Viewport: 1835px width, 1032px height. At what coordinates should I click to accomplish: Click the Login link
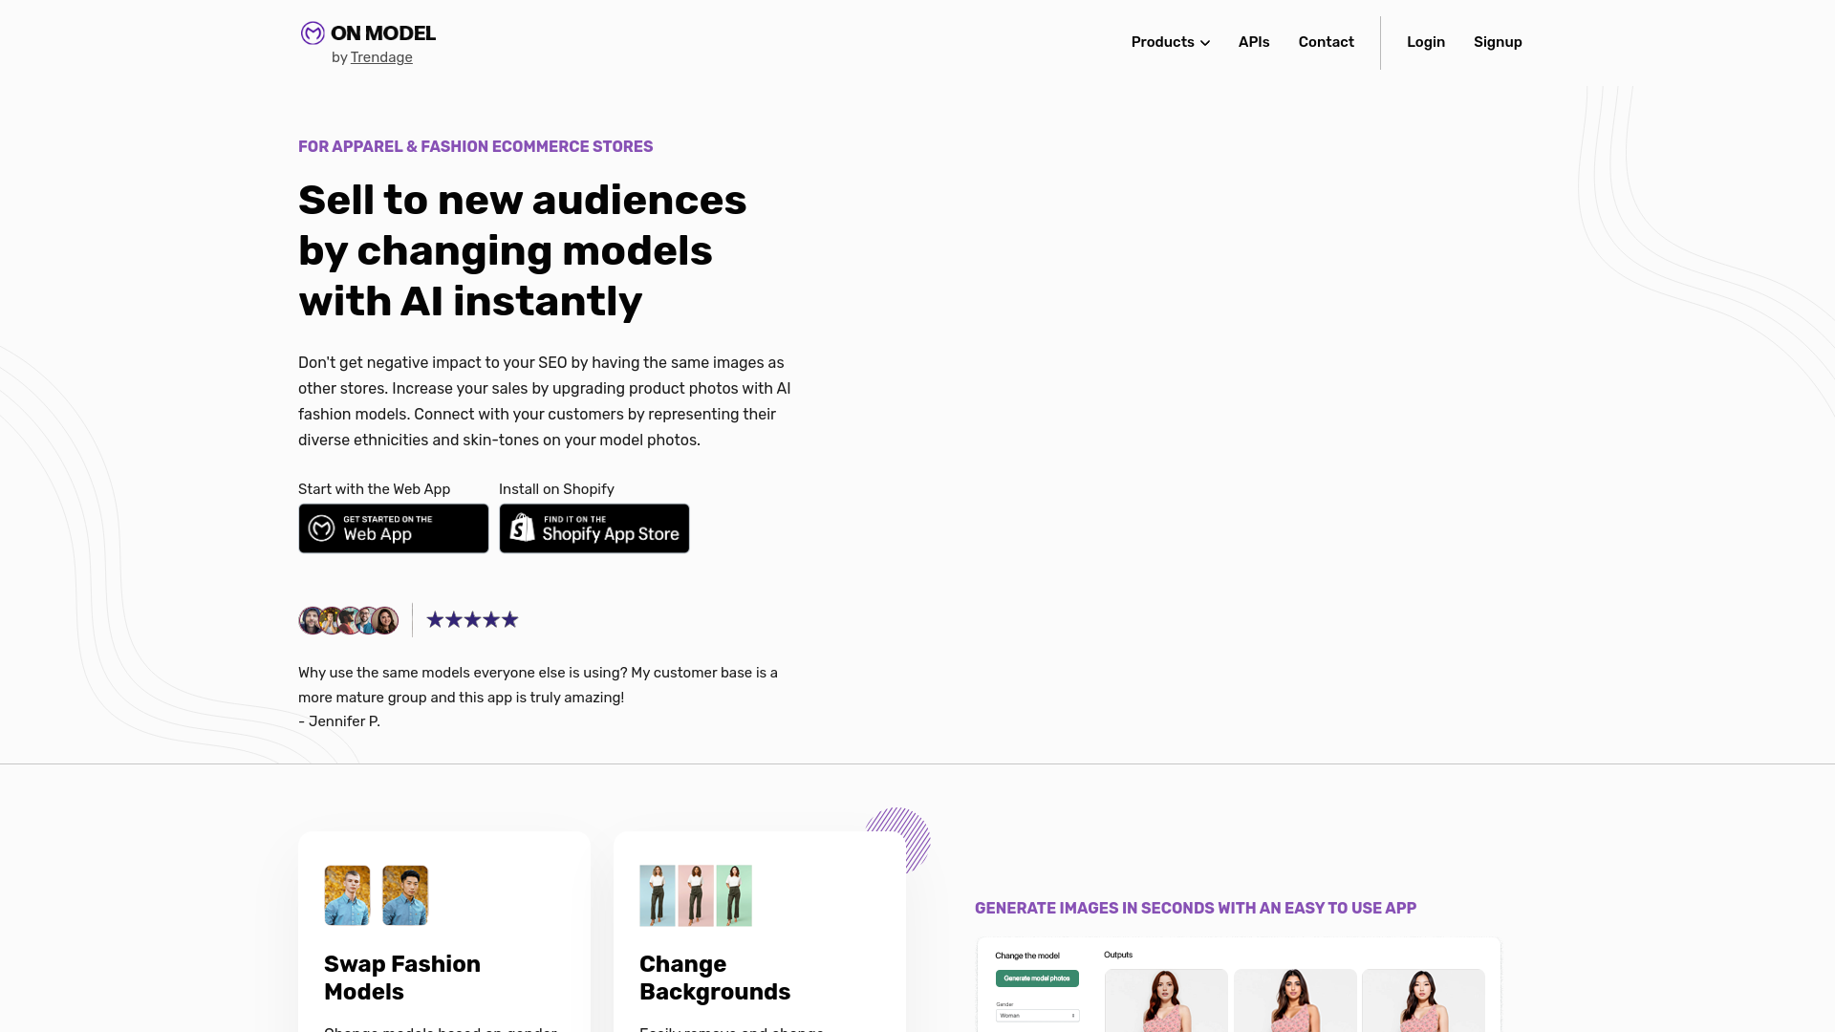pyautogui.click(x=1425, y=42)
